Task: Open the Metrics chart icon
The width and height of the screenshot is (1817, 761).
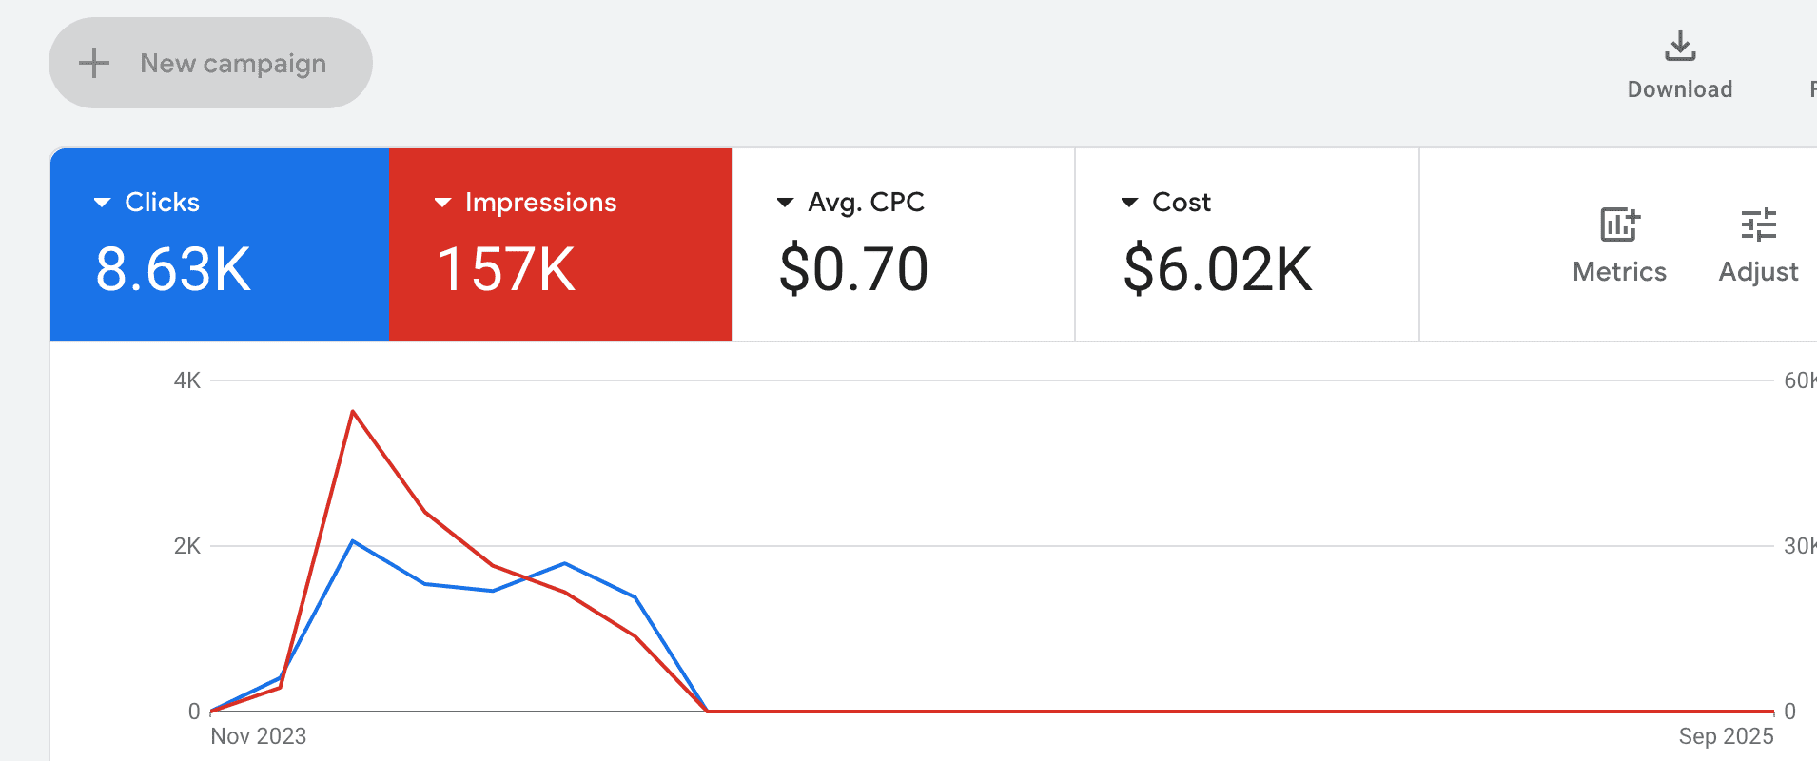Action: (1619, 224)
